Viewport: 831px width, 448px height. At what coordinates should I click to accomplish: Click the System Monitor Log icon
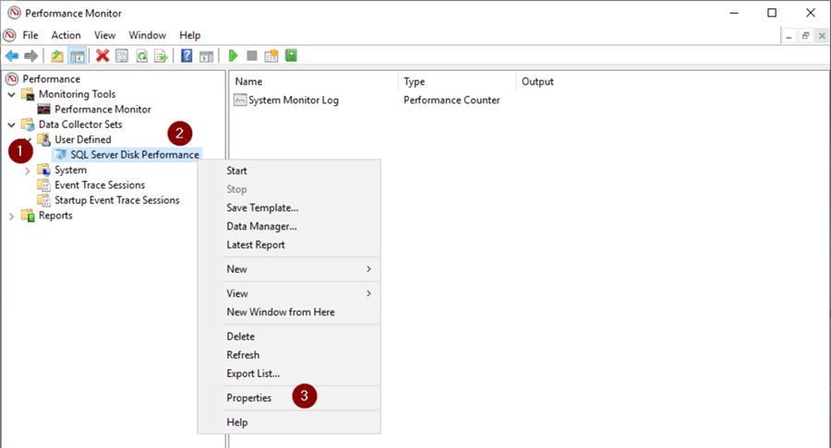[240, 100]
